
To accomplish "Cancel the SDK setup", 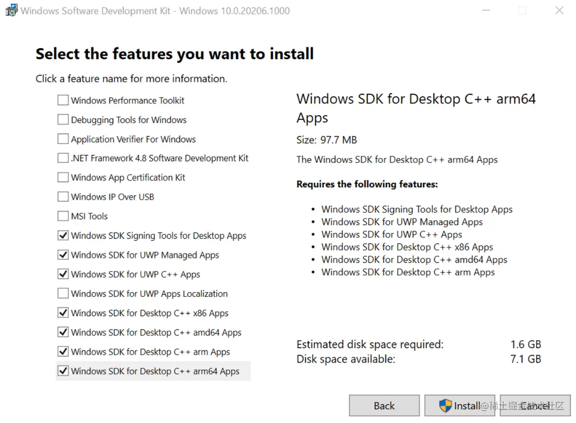I will (x=535, y=405).
